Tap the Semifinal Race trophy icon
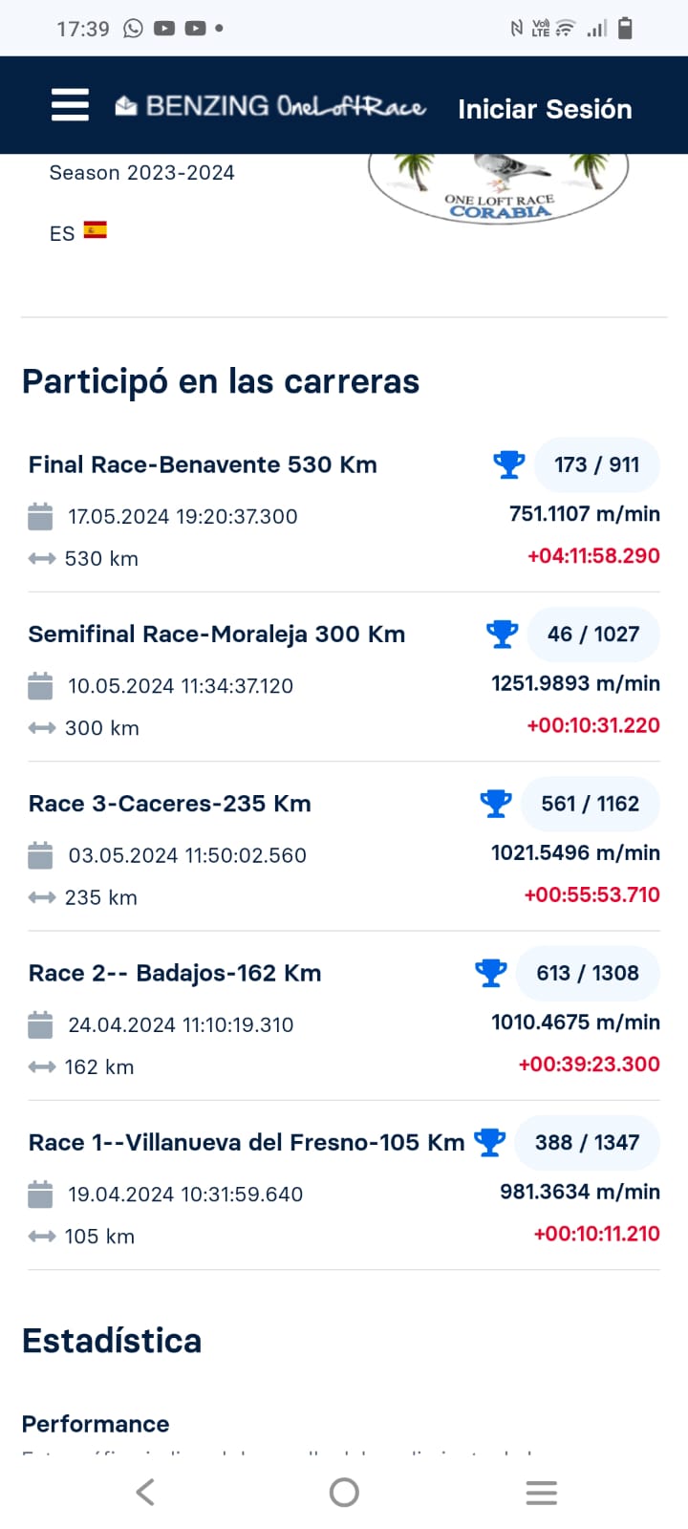688x1529 pixels. (502, 634)
